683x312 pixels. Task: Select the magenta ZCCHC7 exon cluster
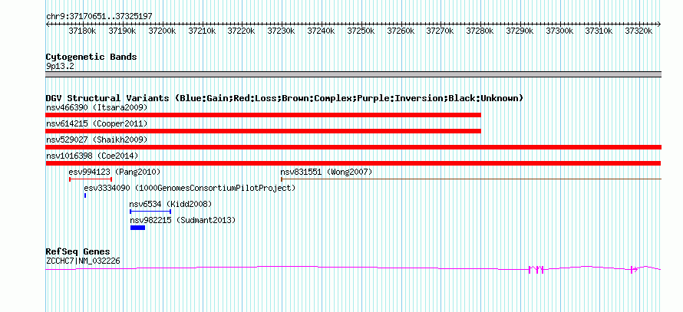[536, 269]
